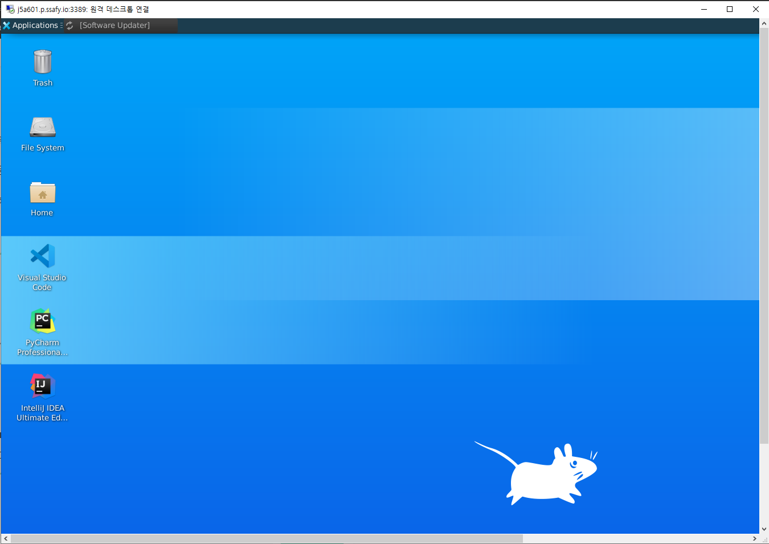This screenshot has width=769, height=544.
Task: Click the vertical scrollbar down arrow
Action: point(764,529)
